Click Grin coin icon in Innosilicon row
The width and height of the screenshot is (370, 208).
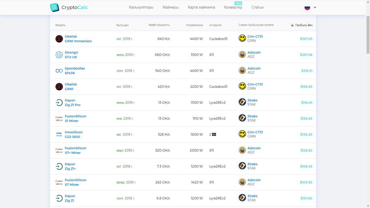coord(242,134)
